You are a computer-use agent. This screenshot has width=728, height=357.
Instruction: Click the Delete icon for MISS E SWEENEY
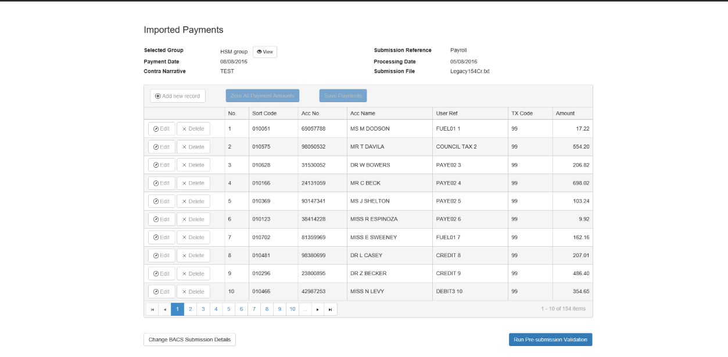point(185,237)
